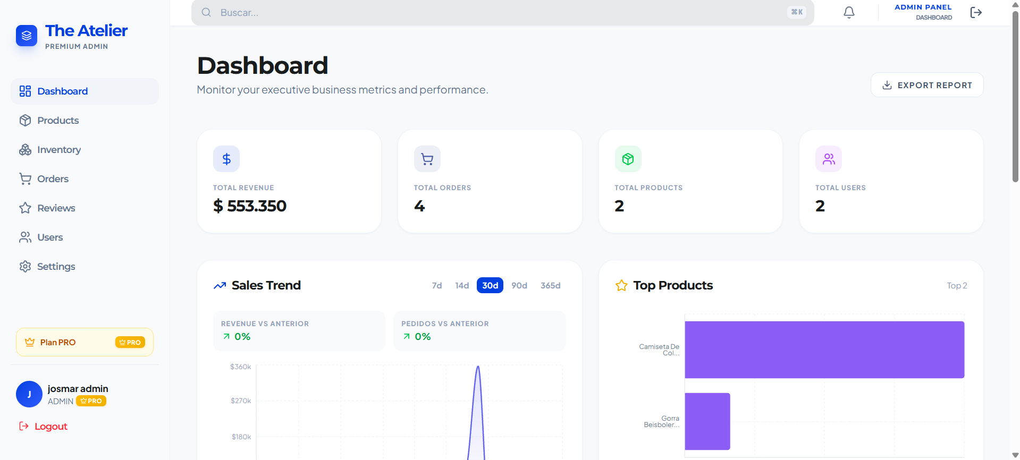Click the Inventory cubes icon

pos(25,150)
